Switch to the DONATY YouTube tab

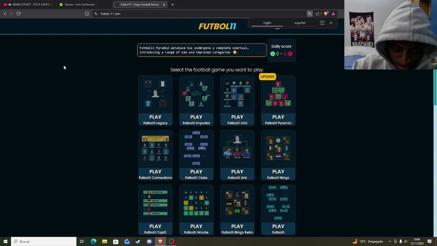(x=28, y=4)
